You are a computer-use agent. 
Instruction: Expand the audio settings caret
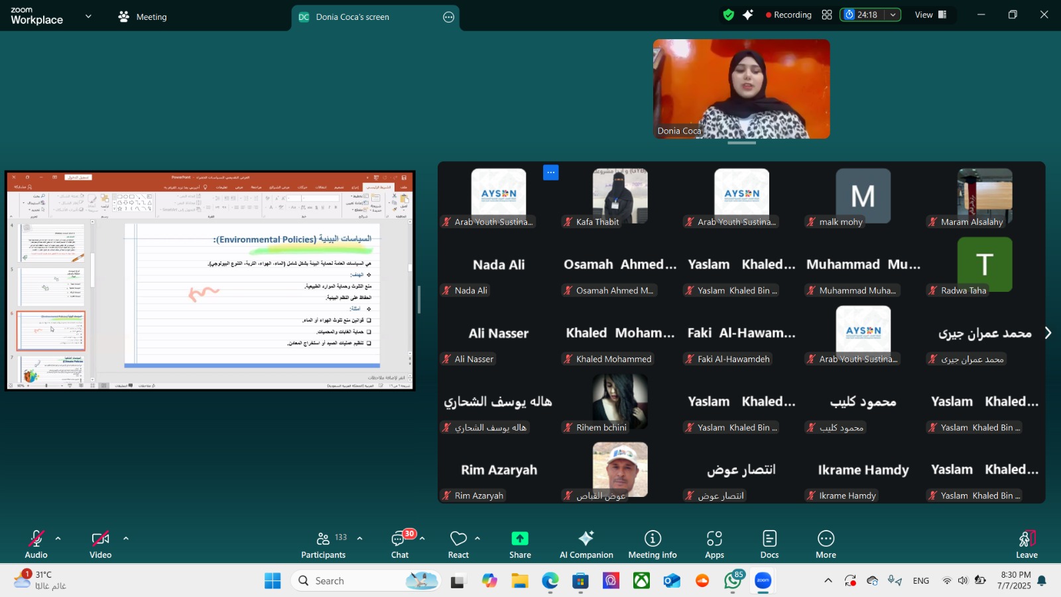[x=58, y=538]
